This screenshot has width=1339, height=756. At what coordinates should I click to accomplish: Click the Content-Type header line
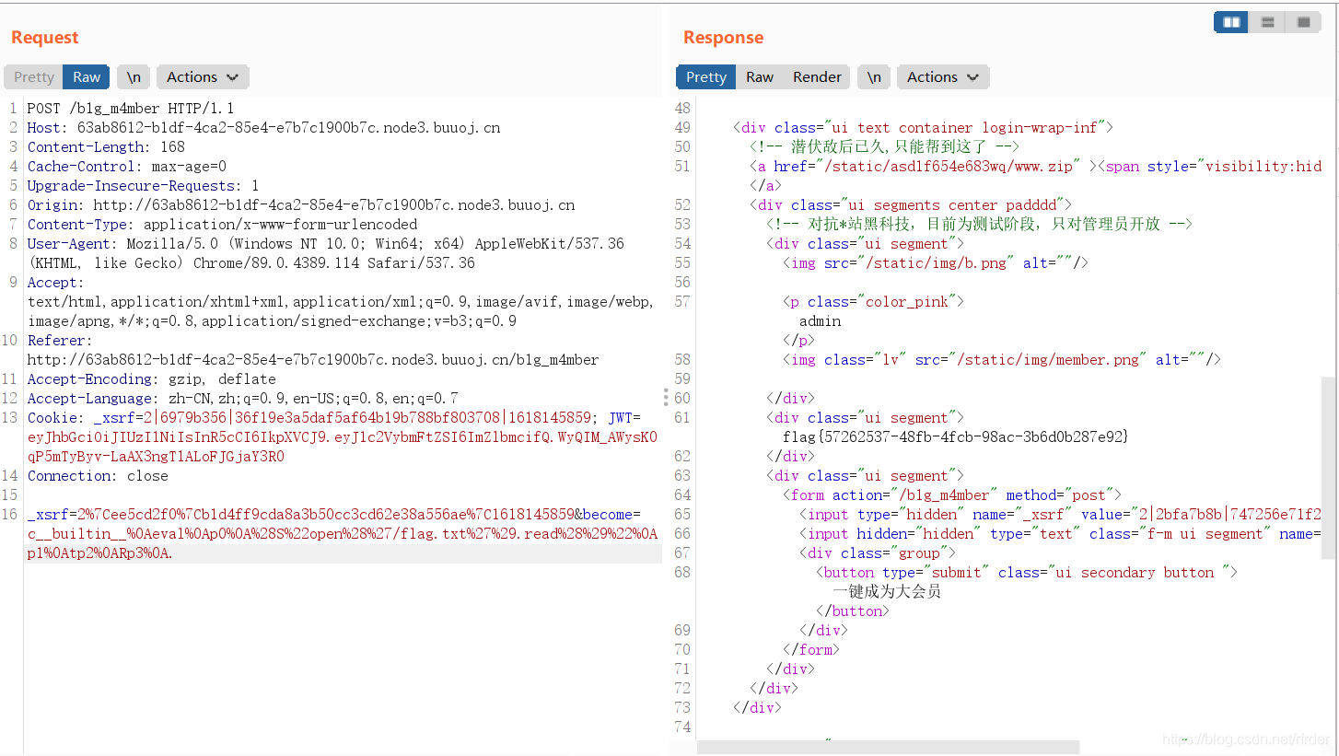click(222, 225)
